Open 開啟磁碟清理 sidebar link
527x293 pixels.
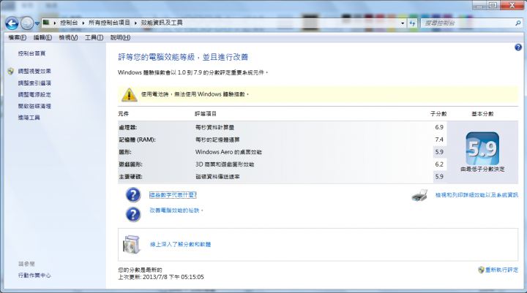34,106
